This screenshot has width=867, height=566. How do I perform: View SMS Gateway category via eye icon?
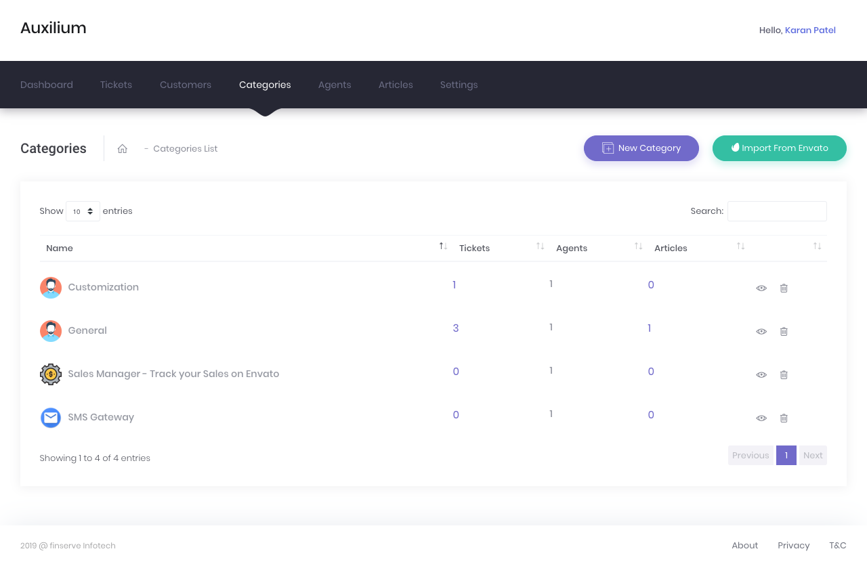[x=761, y=418]
